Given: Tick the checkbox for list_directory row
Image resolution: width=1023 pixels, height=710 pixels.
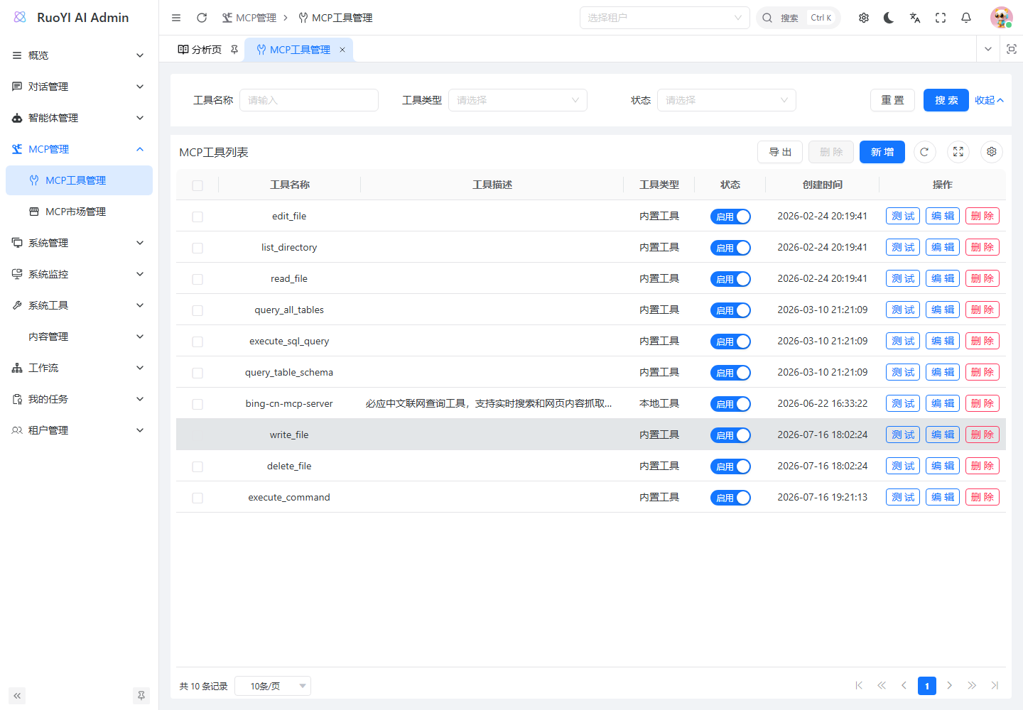Looking at the screenshot, I should pyautogui.click(x=197, y=248).
